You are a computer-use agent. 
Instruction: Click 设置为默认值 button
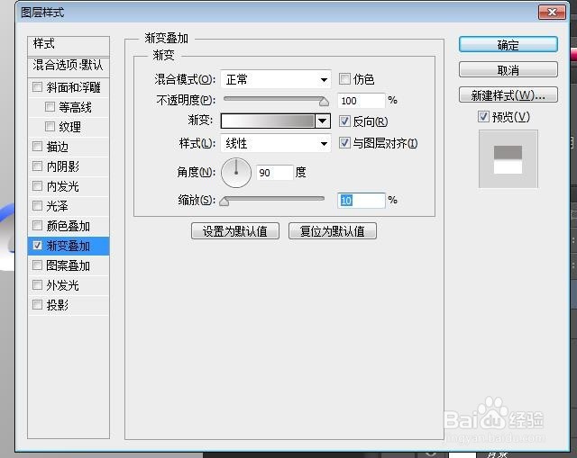pyautogui.click(x=234, y=231)
